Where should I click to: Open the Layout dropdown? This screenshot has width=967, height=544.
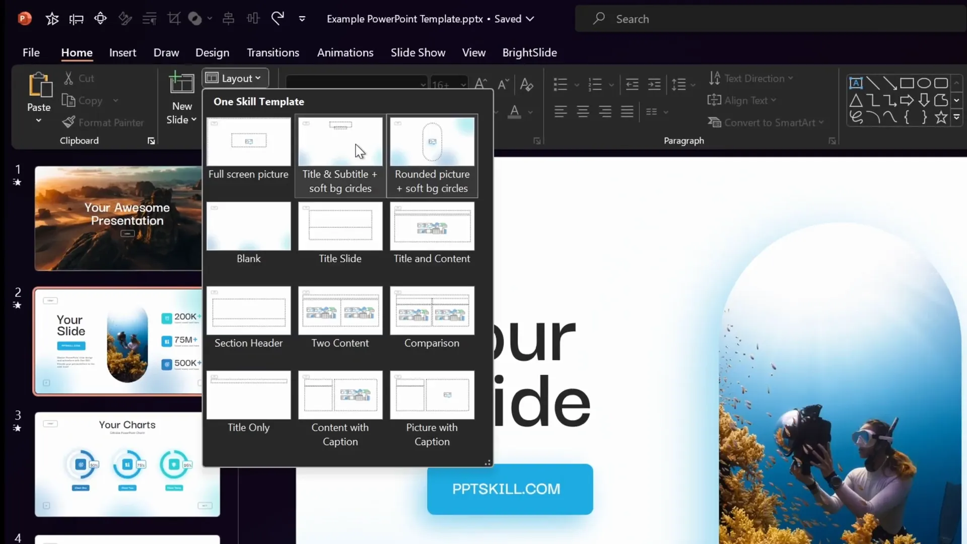pos(235,78)
